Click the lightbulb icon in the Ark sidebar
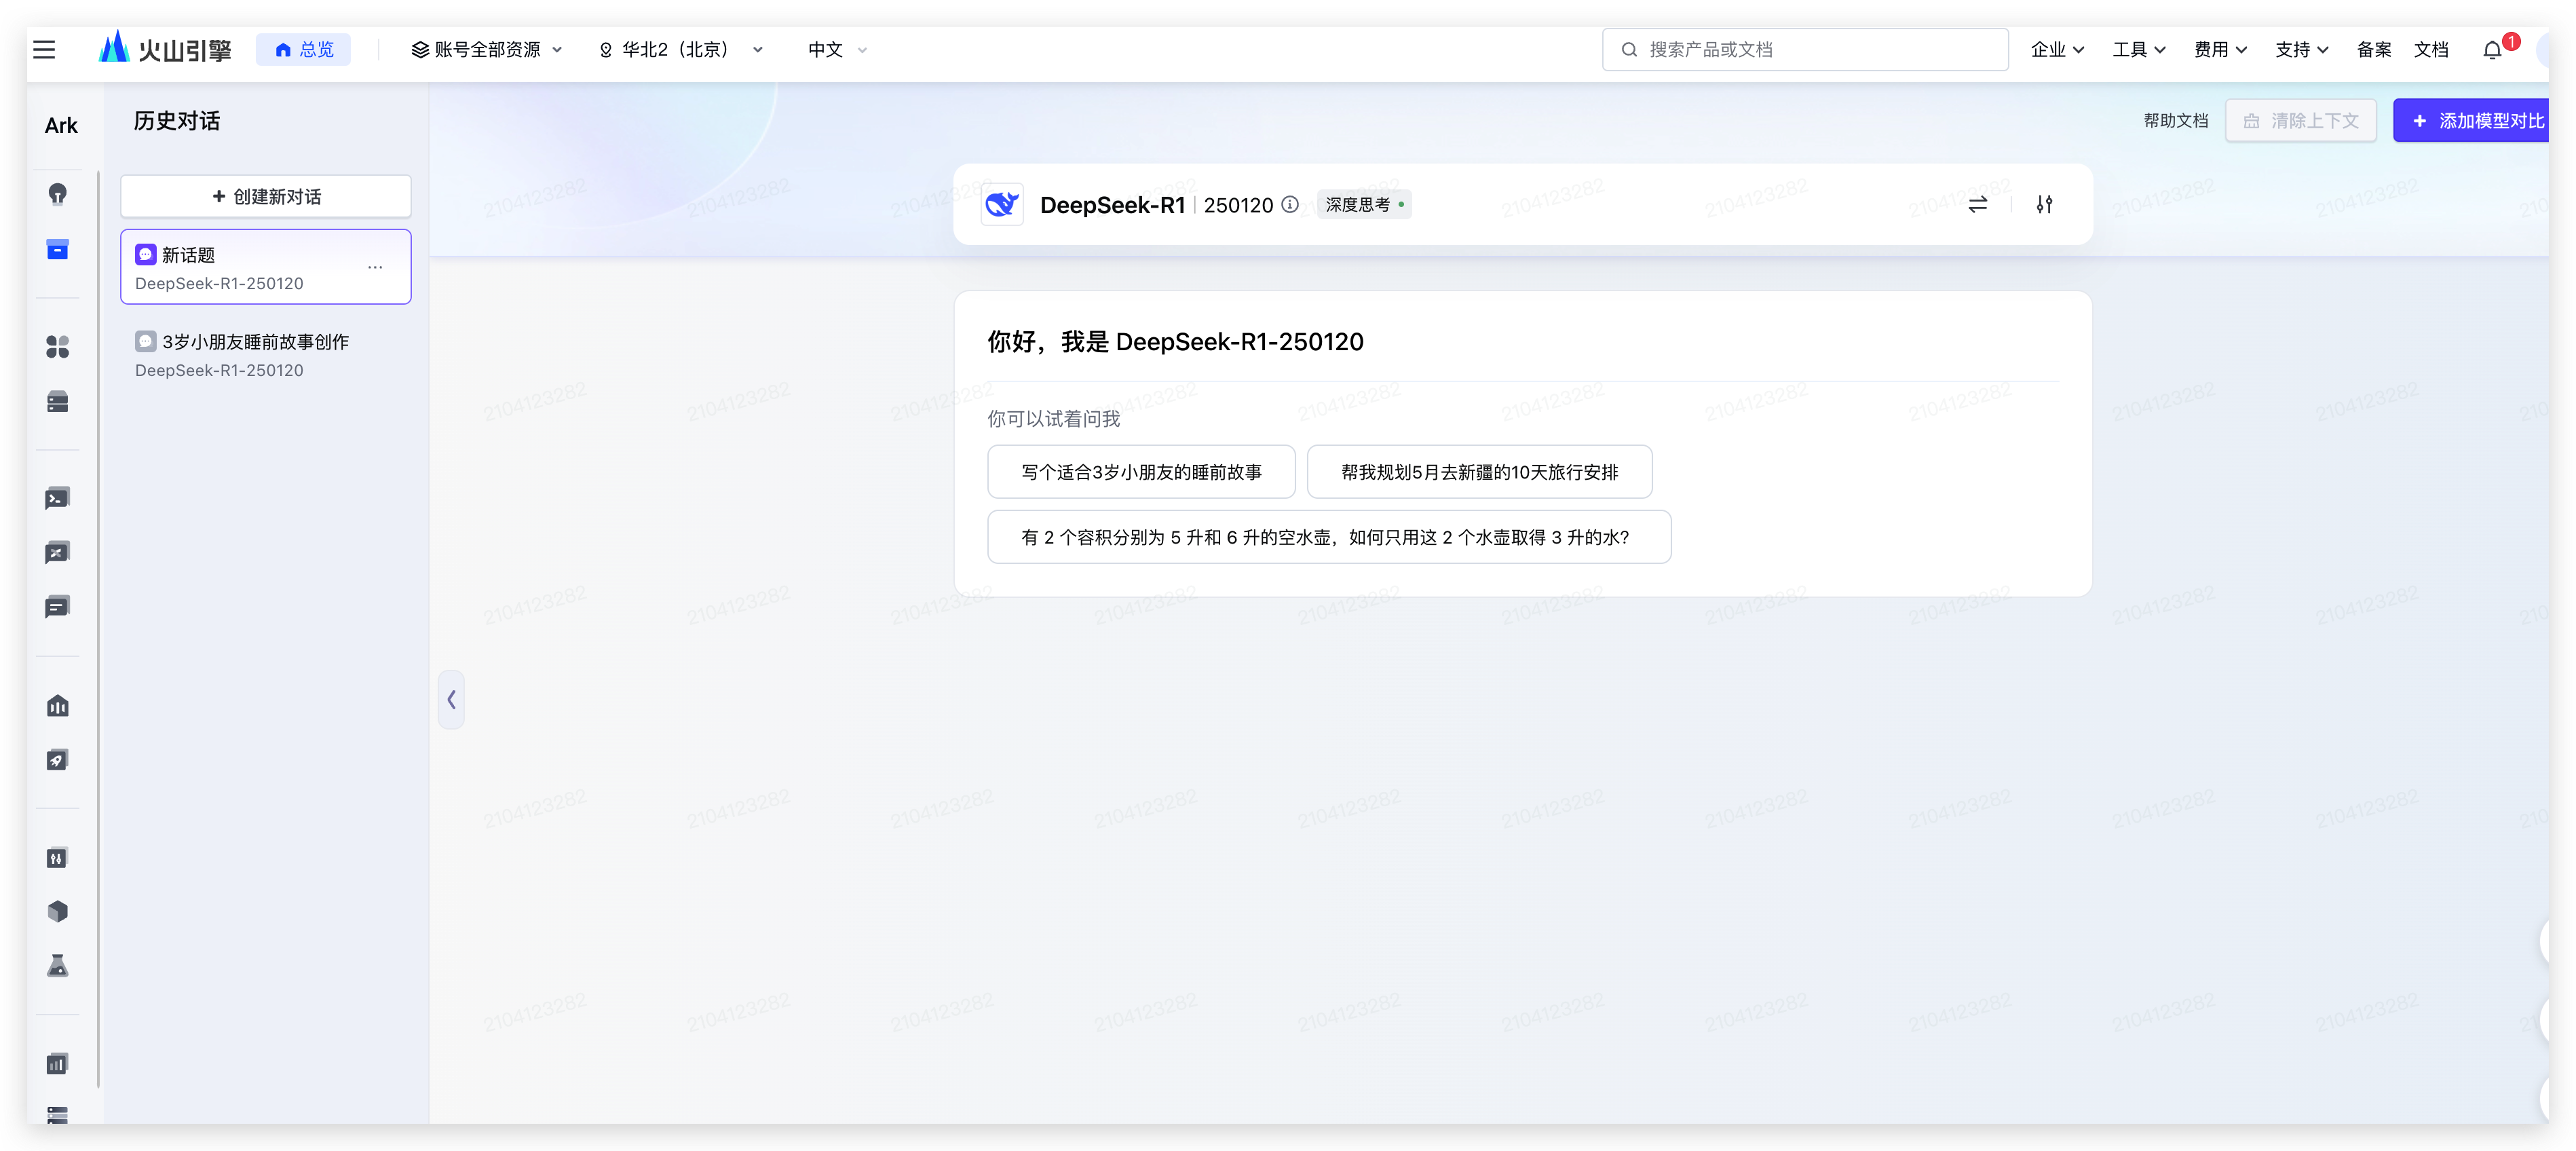 pyautogui.click(x=58, y=194)
